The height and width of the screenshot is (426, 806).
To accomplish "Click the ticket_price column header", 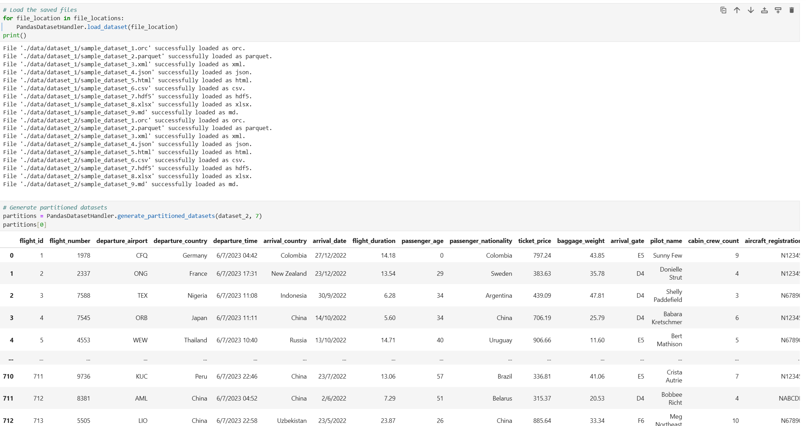I will [535, 241].
